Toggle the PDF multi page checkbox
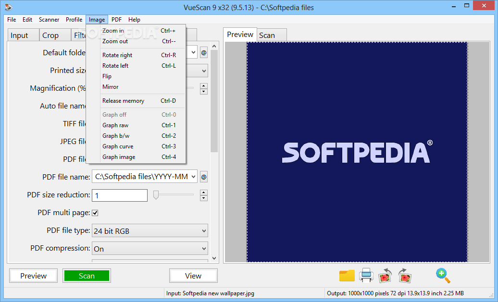The height and width of the screenshot is (302, 498). click(95, 213)
